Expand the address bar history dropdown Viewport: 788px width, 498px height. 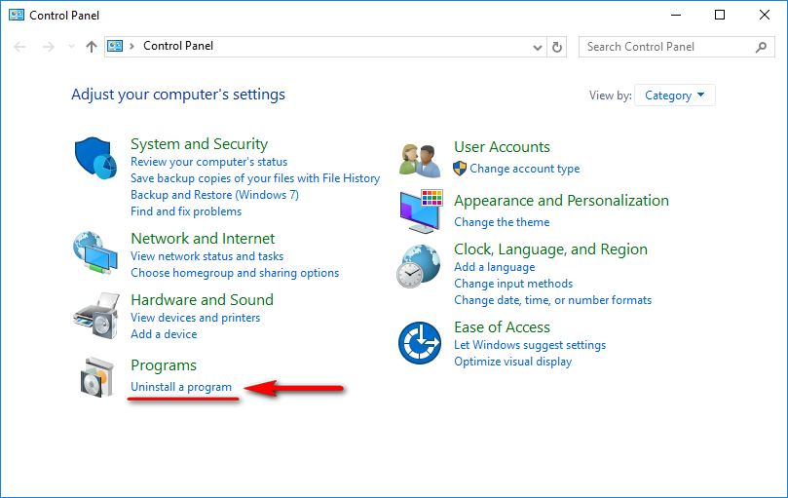point(539,47)
